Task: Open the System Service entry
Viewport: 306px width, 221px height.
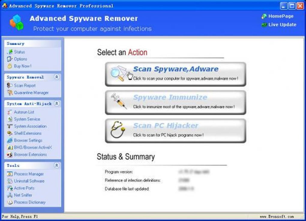Action: coord(27,119)
